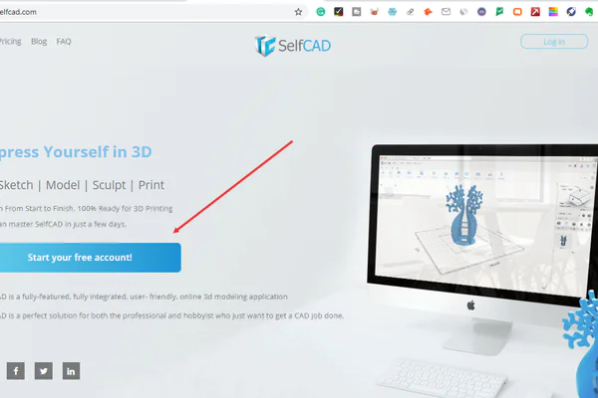This screenshot has width=598, height=398.
Task: Click the mail envelope extension icon
Action: (446, 12)
